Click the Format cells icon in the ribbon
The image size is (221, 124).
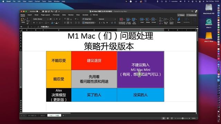[x=153, y=19]
